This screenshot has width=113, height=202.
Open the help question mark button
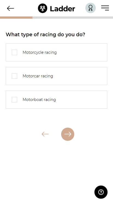pos(101,192)
